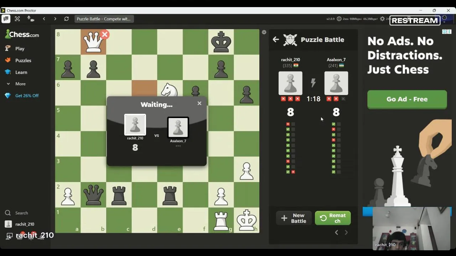Image resolution: width=456 pixels, height=256 pixels.
Task: Click the black rook on c2
Action: click(x=119, y=195)
